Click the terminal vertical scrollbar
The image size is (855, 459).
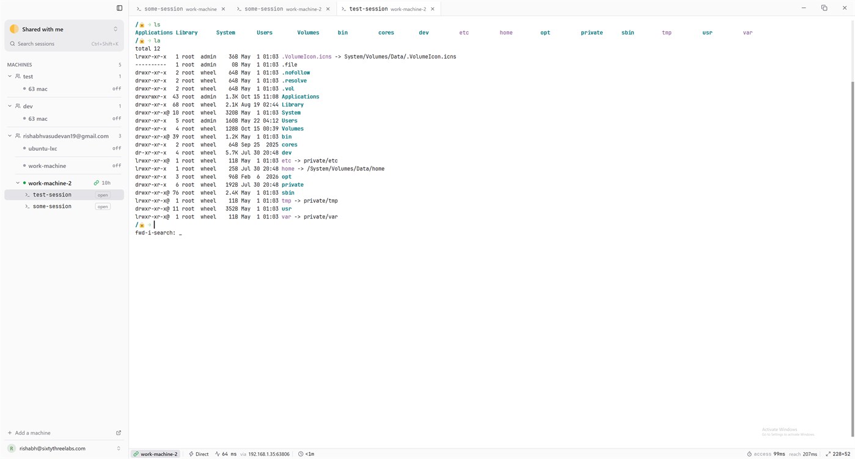pos(853,259)
